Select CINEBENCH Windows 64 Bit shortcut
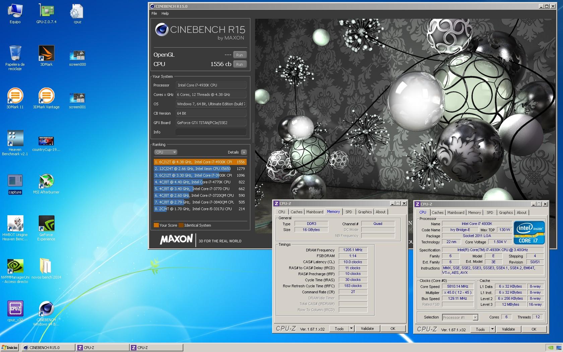This screenshot has height=352, width=563. pyautogui.click(x=46, y=313)
